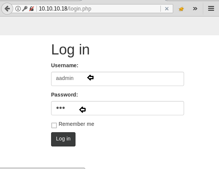219x169 pixels.
Task: Open the Firefox hamburger menu
Action: point(211,8)
